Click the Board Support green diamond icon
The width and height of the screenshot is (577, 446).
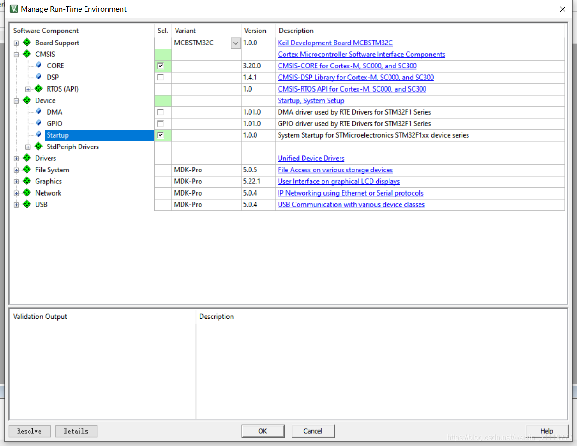coord(27,43)
